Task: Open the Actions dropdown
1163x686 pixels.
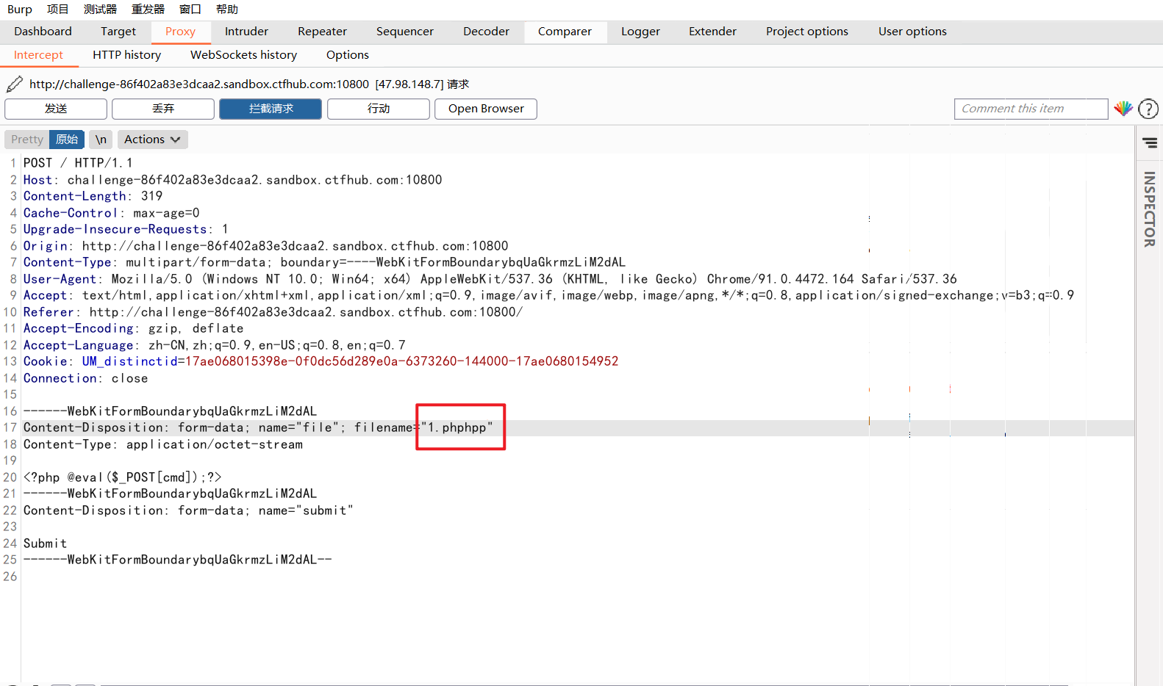Action: click(152, 140)
